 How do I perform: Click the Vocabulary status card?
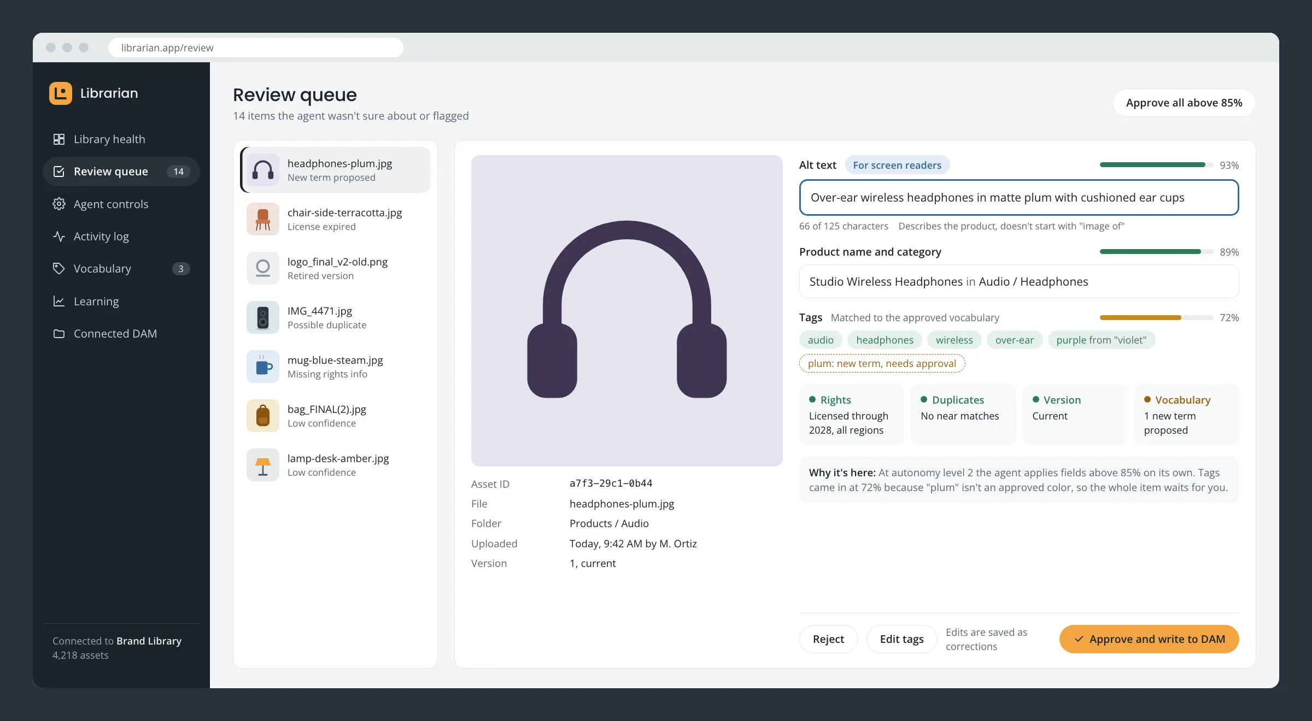point(1187,415)
